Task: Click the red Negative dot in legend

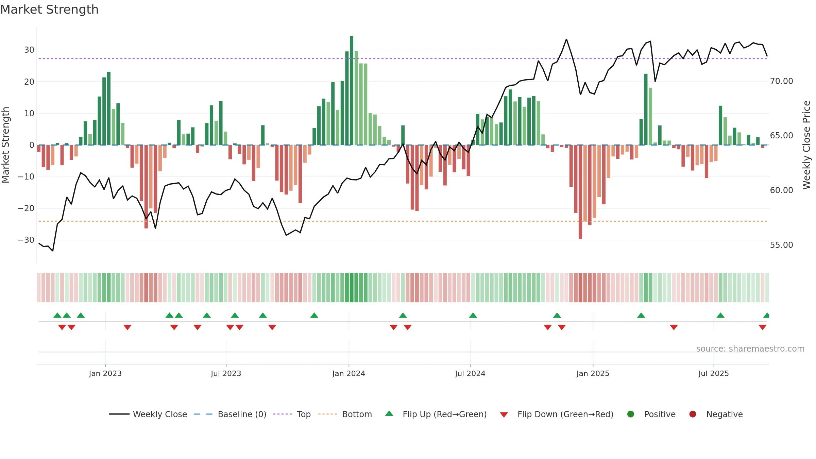Action: [693, 414]
